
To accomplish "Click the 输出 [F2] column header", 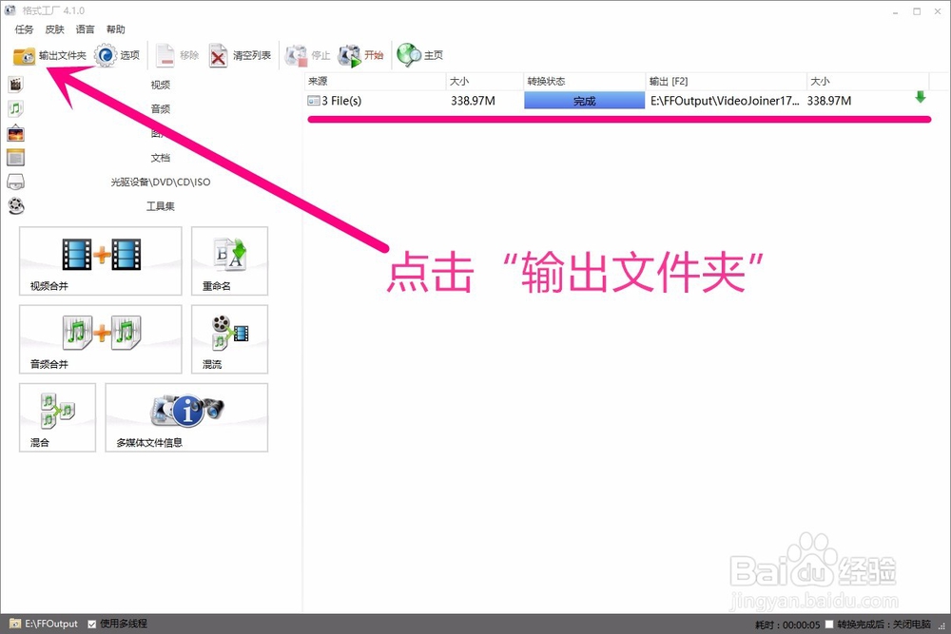I will pyautogui.click(x=726, y=81).
